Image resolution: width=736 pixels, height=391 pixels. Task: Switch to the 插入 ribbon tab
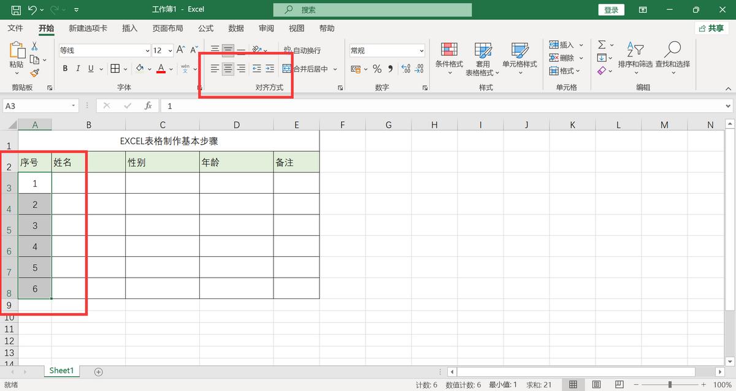coord(129,28)
